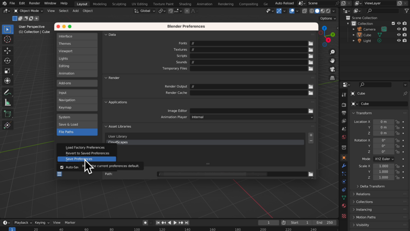Screen dimensions: 410x231
Task: Toggle lock for Scale X
Action: [x=398, y=166]
